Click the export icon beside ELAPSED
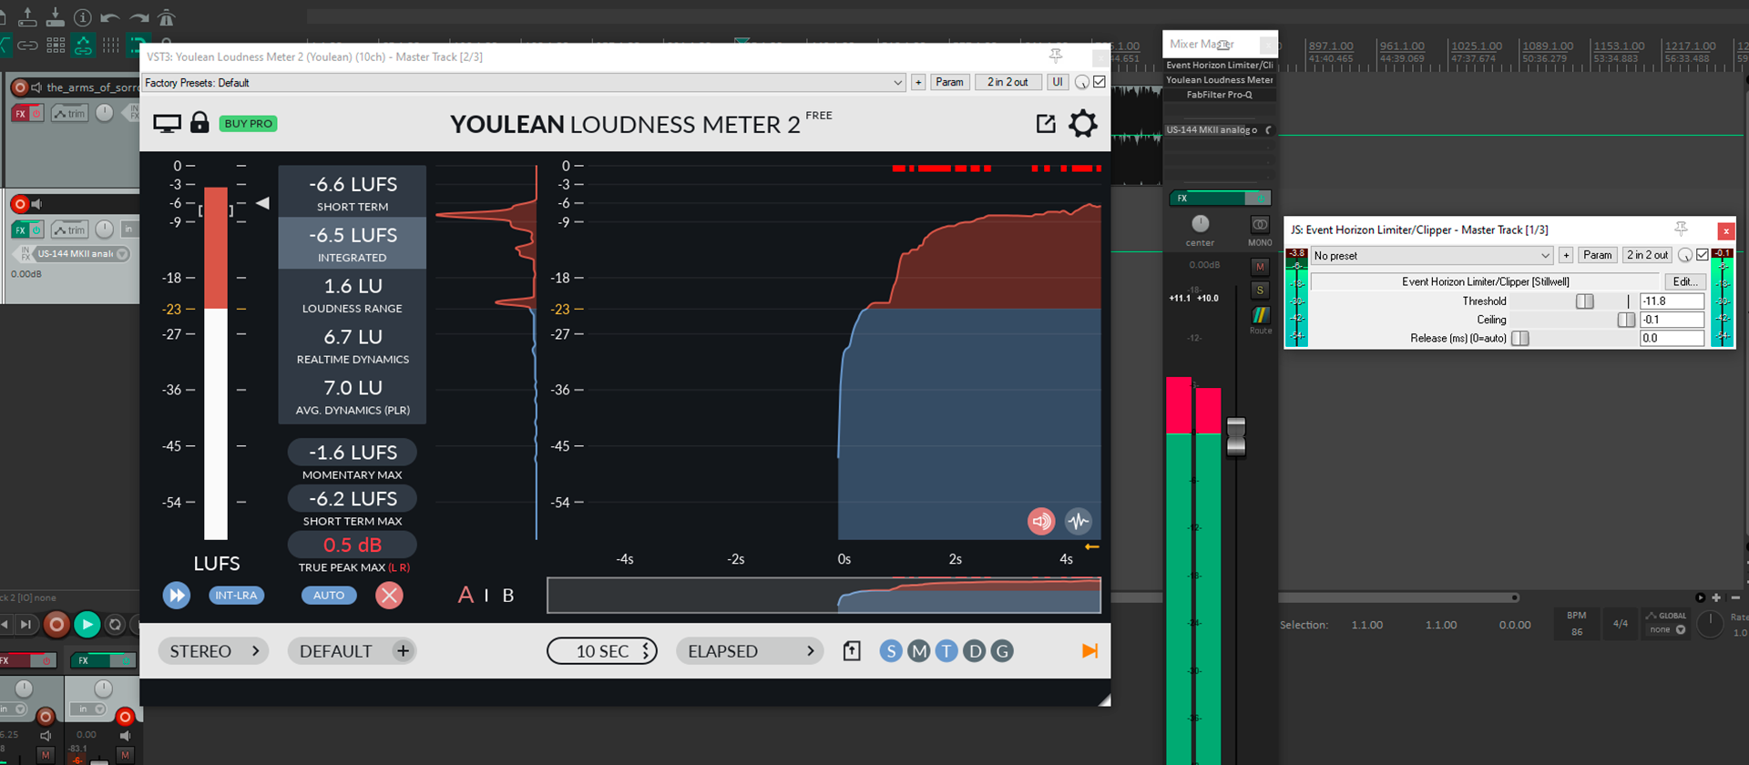This screenshot has width=1749, height=765. pyautogui.click(x=852, y=651)
